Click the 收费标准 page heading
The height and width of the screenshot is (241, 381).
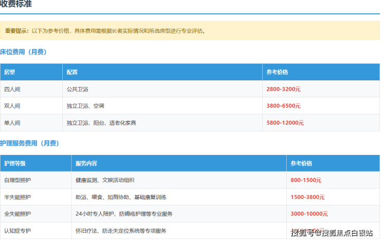[x=18, y=4]
